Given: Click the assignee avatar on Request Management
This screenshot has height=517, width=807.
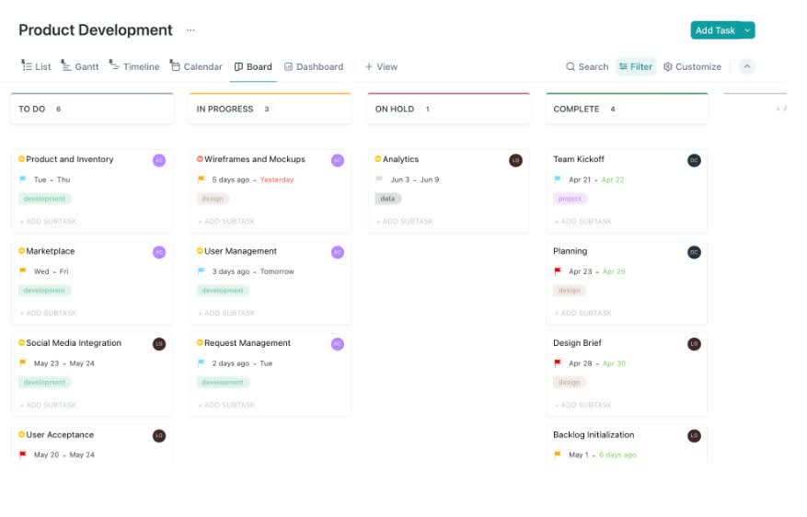Looking at the screenshot, I should point(338,344).
